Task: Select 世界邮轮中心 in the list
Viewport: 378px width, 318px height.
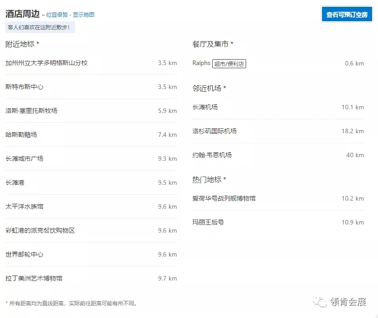Action: point(24,254)
